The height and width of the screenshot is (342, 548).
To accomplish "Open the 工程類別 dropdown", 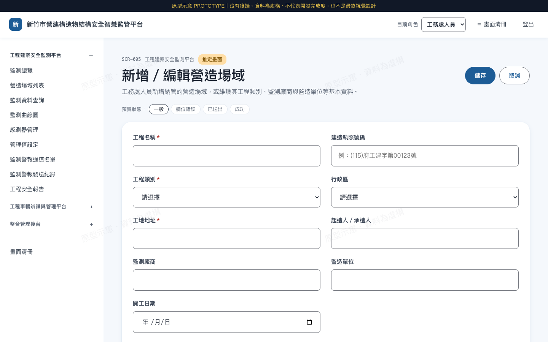I will [x=226, y=197].
